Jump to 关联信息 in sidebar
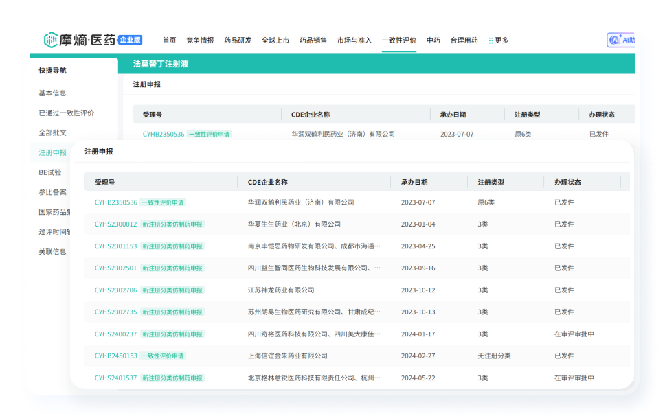 [53, 252]
